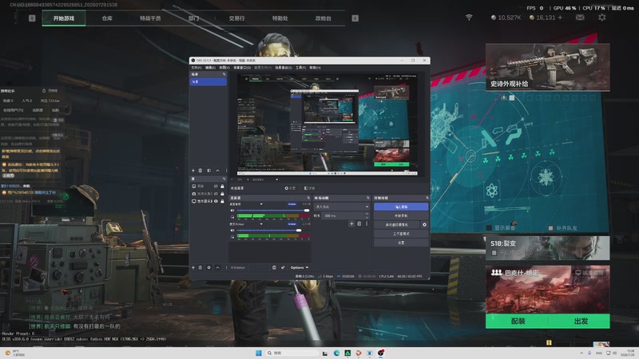Open 工具(T) menu in OBS
The image size is (639, 359).
(301, 68)
